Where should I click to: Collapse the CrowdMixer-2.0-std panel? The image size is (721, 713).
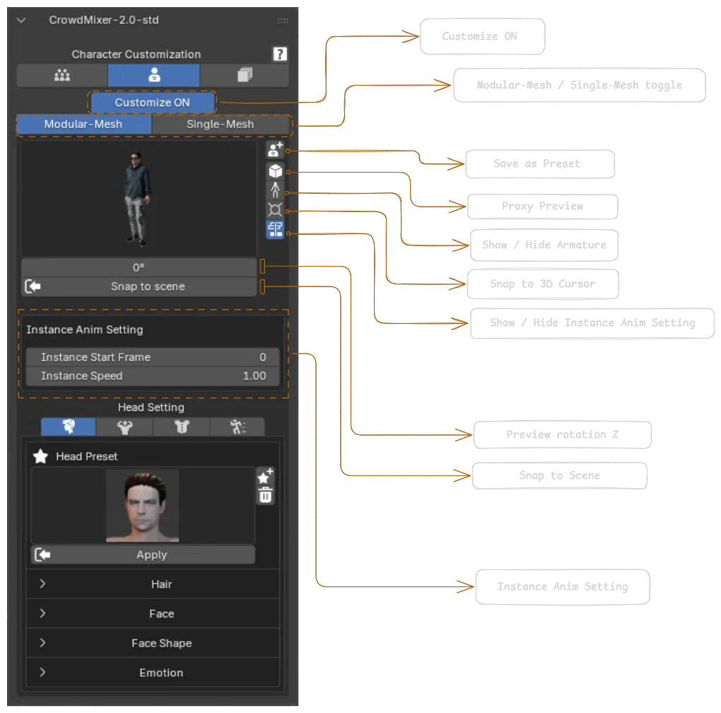(21, 21)
